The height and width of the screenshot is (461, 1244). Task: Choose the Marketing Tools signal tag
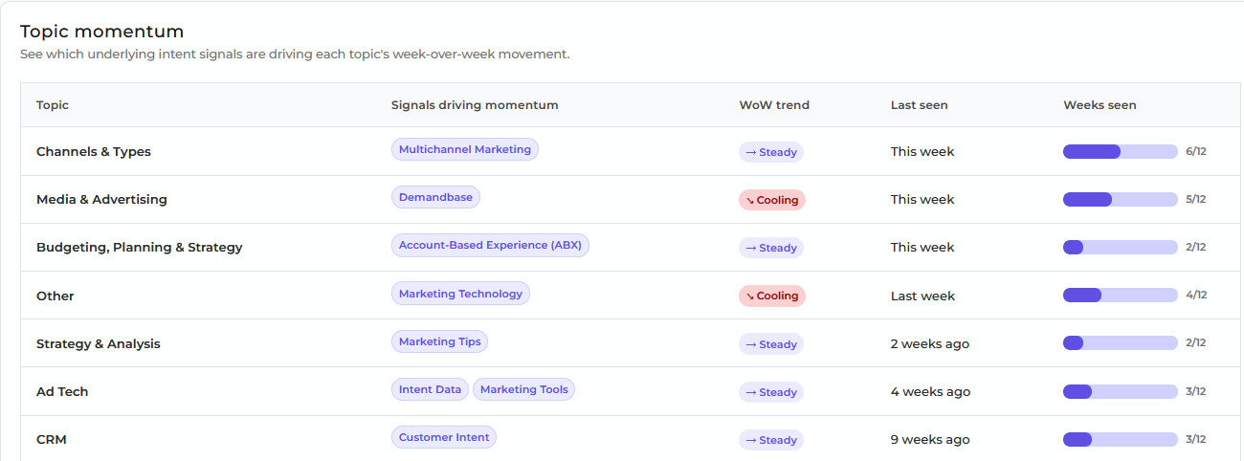523,389
